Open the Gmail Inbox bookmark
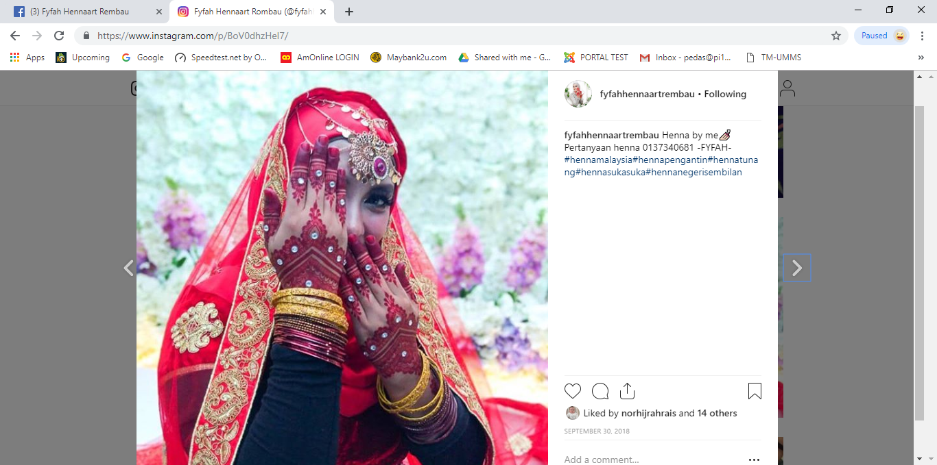The image size is (937, 465). (x=685, y=58)
